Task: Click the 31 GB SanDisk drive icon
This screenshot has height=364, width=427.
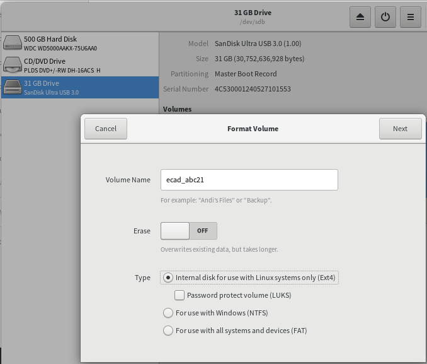Action: tap(13, 88)
